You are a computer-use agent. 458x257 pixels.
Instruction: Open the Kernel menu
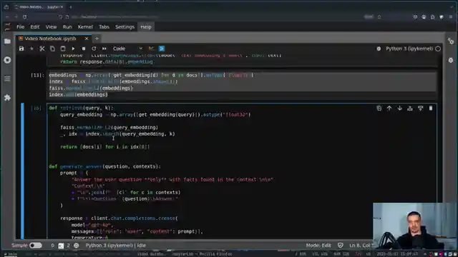tap(85, 27)
